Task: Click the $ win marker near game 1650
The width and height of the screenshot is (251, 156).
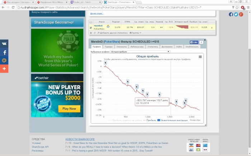Action: [x=176, y=101]
